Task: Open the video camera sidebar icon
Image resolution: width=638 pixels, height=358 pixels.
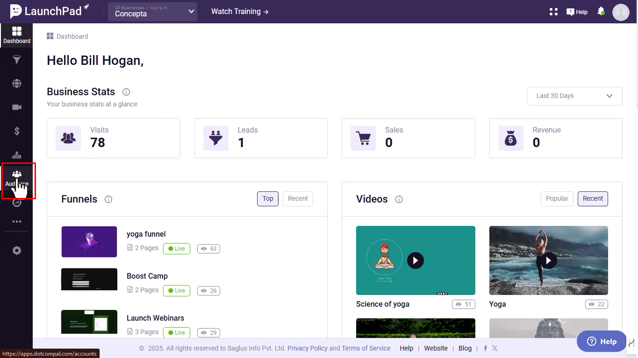Action: [17, 107]
